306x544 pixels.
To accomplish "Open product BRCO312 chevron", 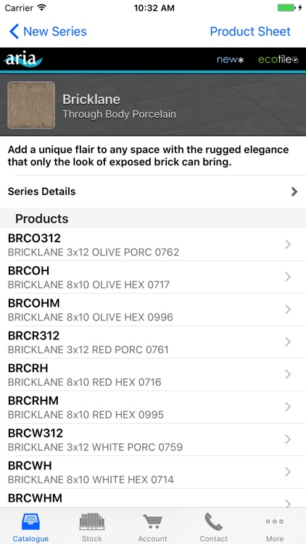I will (x=288, y=244).
